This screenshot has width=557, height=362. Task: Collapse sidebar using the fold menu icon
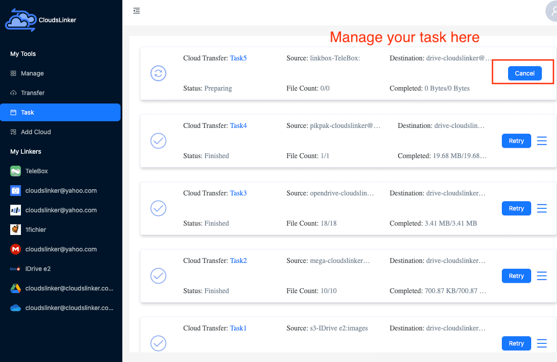pyautogui.click(x=137, y=11)
